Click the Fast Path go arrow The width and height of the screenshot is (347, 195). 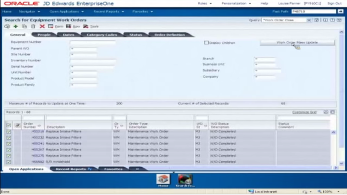[341, 11]
